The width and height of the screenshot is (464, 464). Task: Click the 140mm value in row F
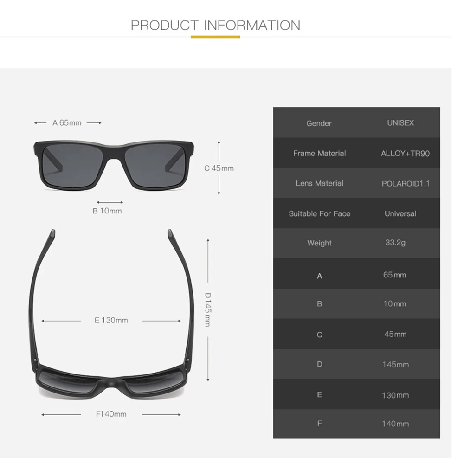point(395,424)
